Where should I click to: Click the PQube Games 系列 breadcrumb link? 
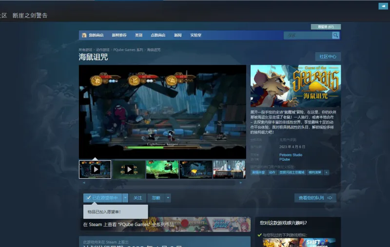[128, 50]
